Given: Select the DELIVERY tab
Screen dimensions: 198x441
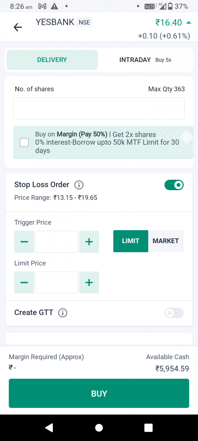Looking at the screenshot, I should coord(52,60).
